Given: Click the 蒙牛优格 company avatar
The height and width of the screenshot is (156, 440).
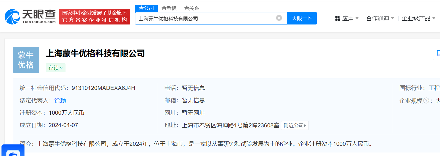Looking at the screenshot, I should click(x=26, y=60).
